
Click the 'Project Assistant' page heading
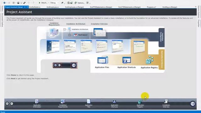[x=19, y=12]
